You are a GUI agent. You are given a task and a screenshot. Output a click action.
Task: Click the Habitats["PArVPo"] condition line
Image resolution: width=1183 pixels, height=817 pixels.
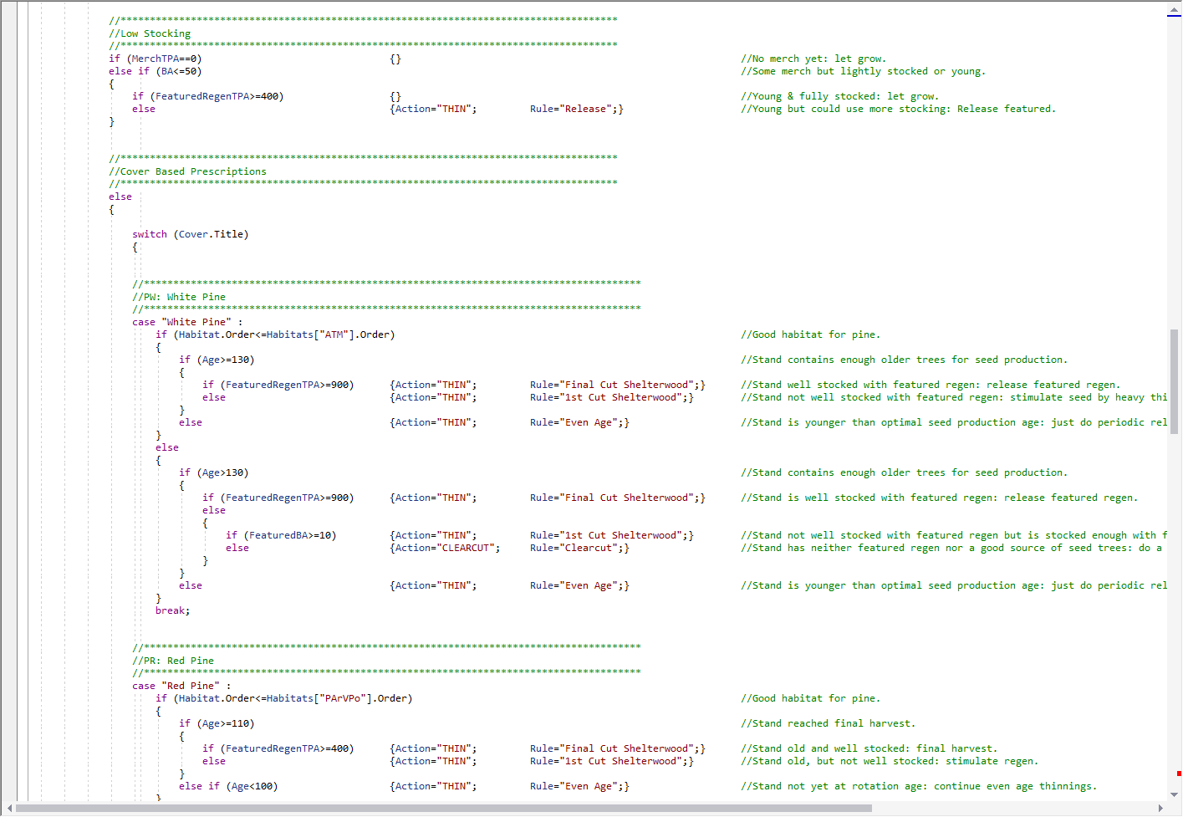point(284,698)
